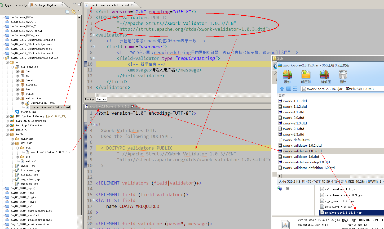
Task: Click the db package icon
Action: point(22,76)
